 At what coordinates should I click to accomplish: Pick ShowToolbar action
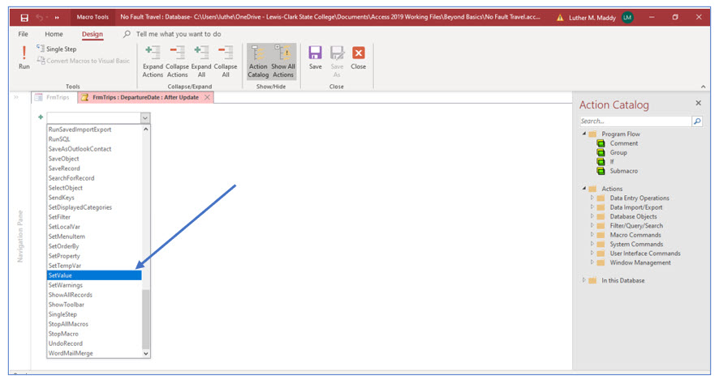(x=94, y=304)
